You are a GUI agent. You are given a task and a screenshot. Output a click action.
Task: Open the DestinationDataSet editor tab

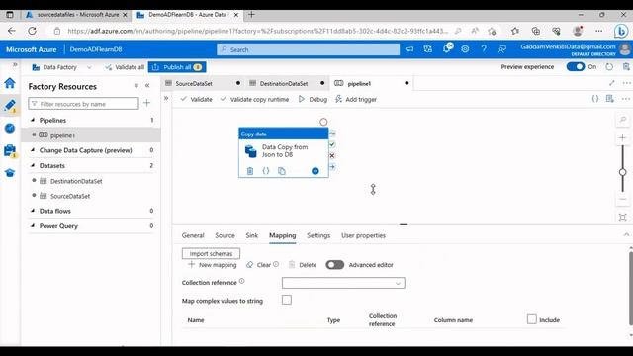(287, 83)
